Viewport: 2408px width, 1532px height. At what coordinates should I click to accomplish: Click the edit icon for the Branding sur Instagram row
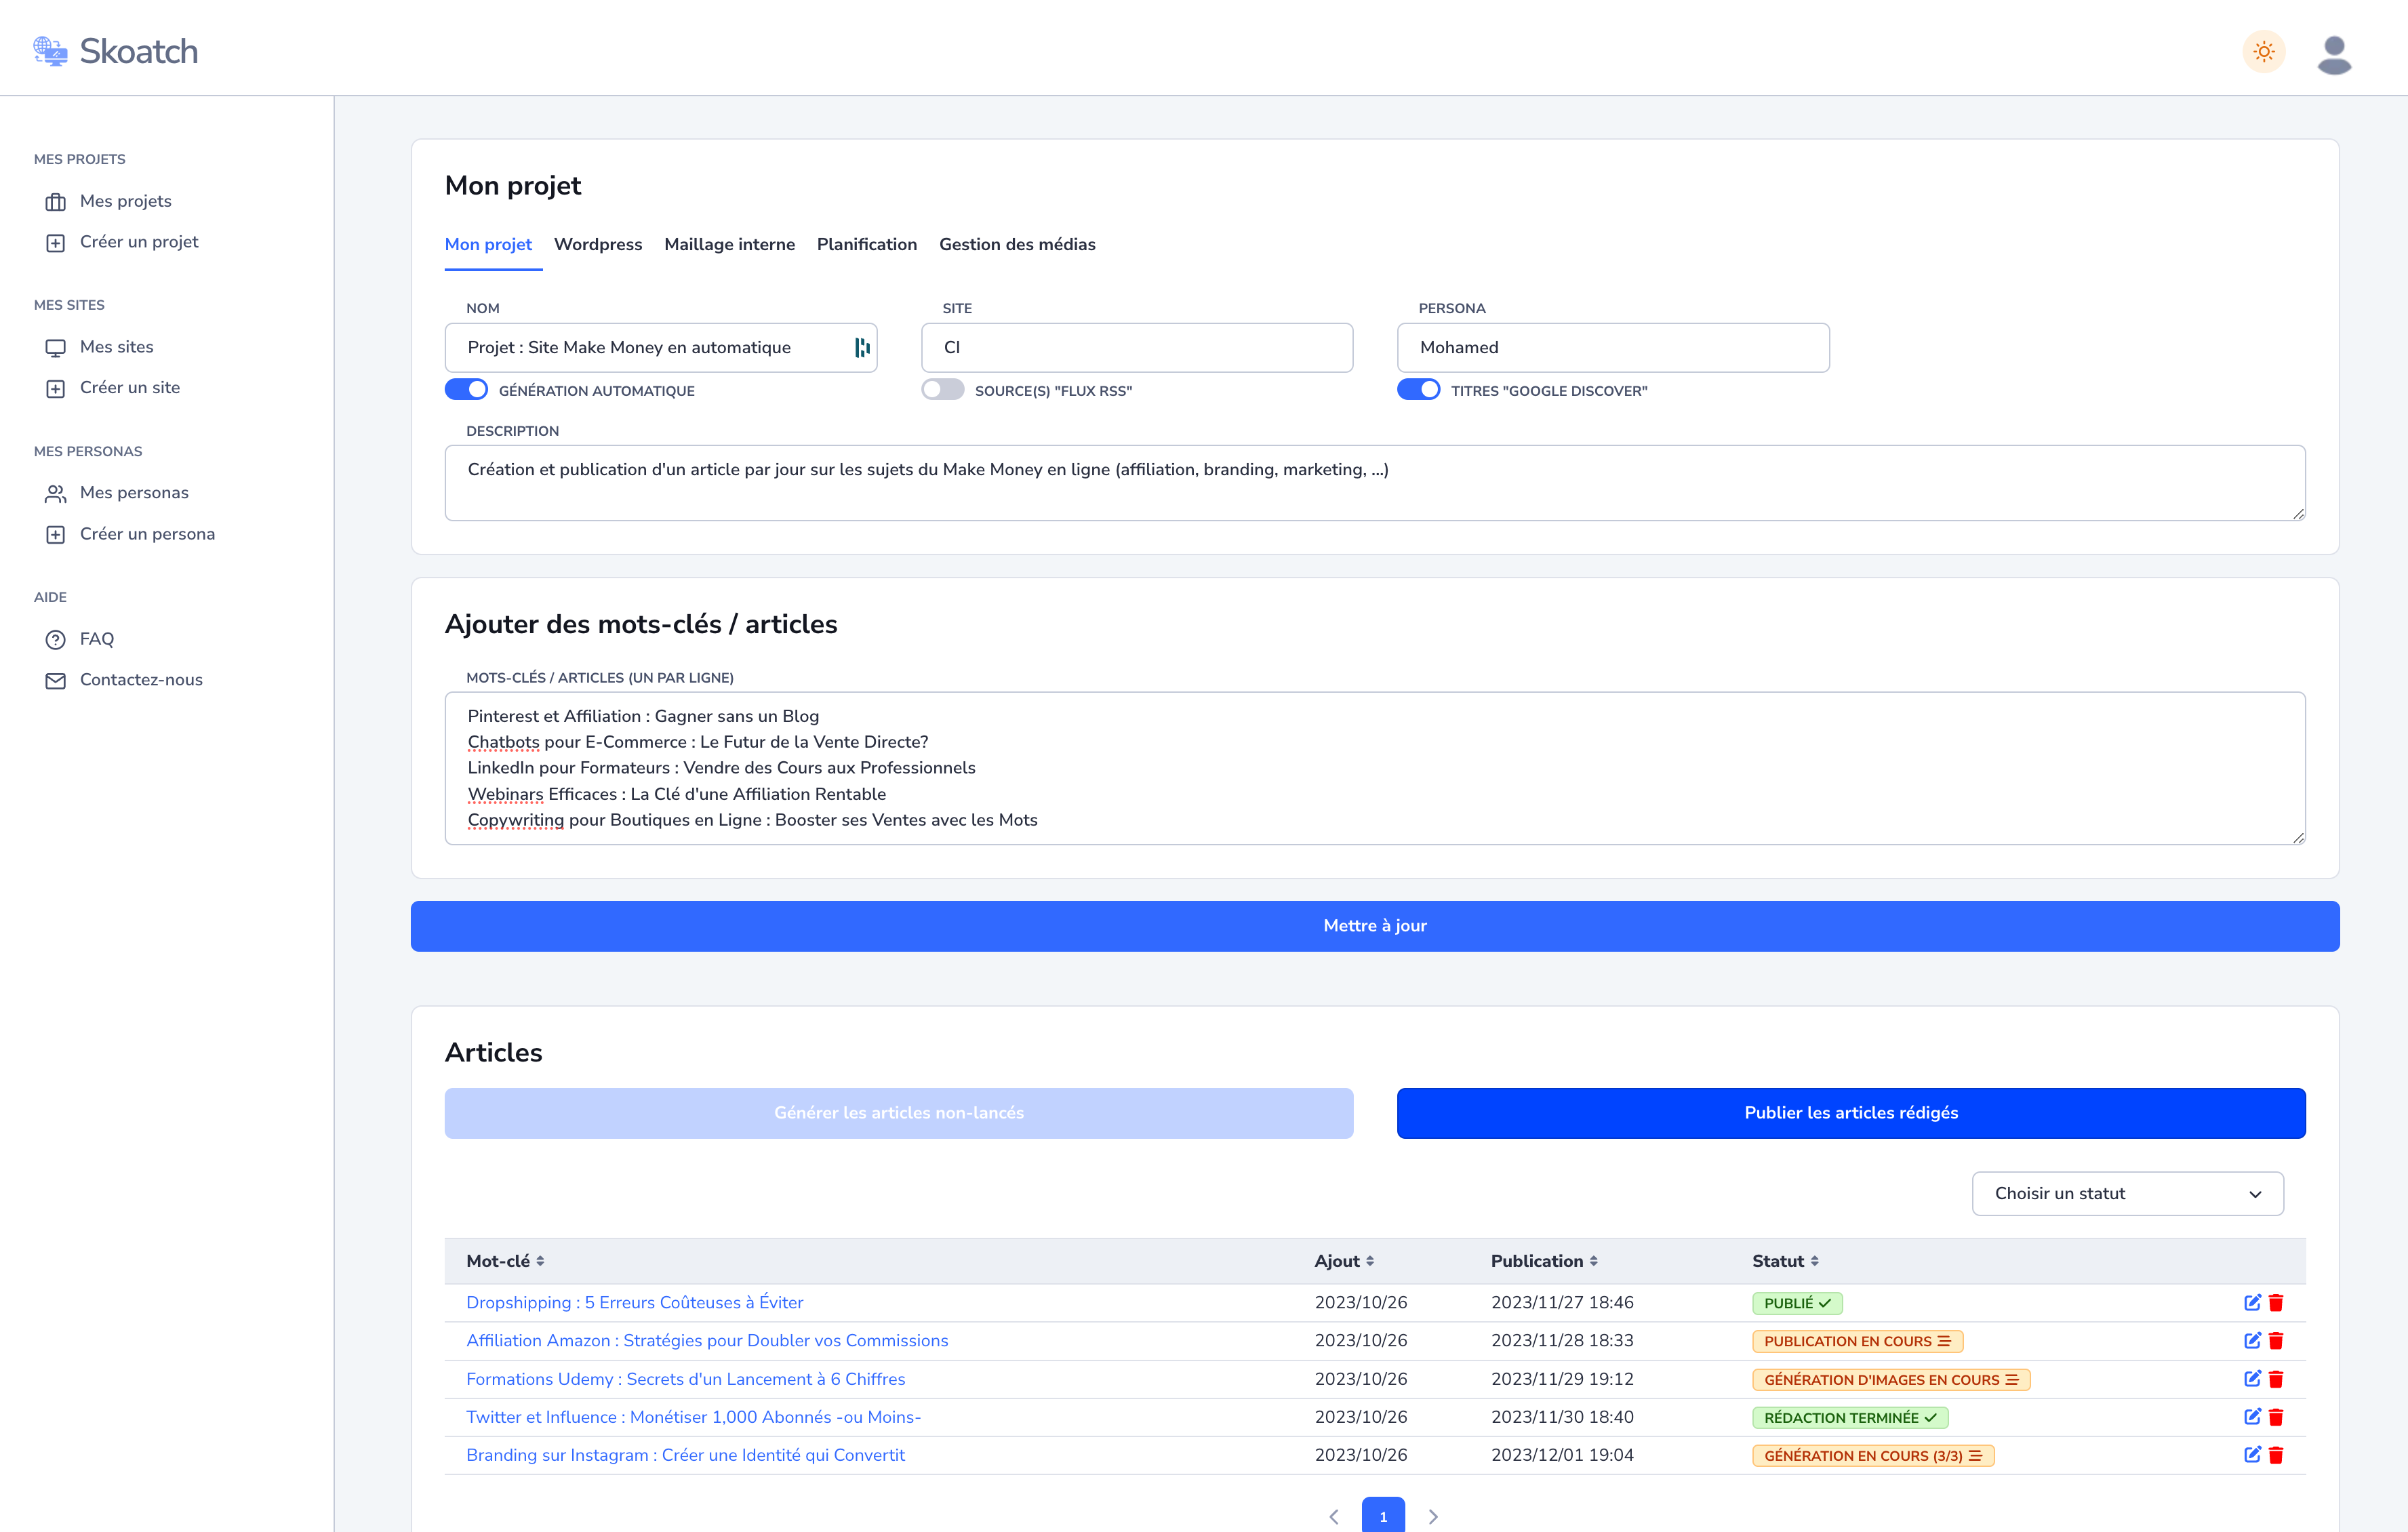coord(2252,1455)
